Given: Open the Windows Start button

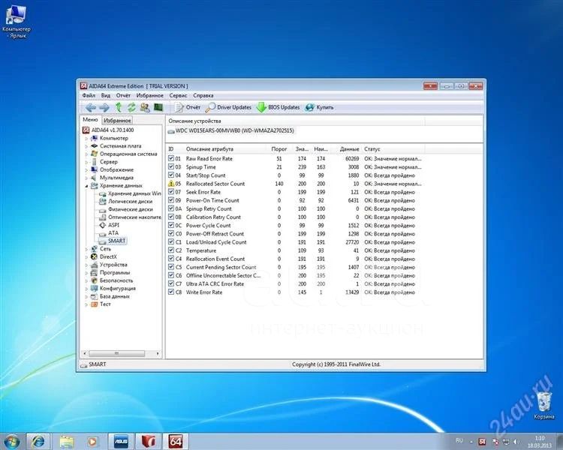Looking at the screenshot, I should 12,442.
